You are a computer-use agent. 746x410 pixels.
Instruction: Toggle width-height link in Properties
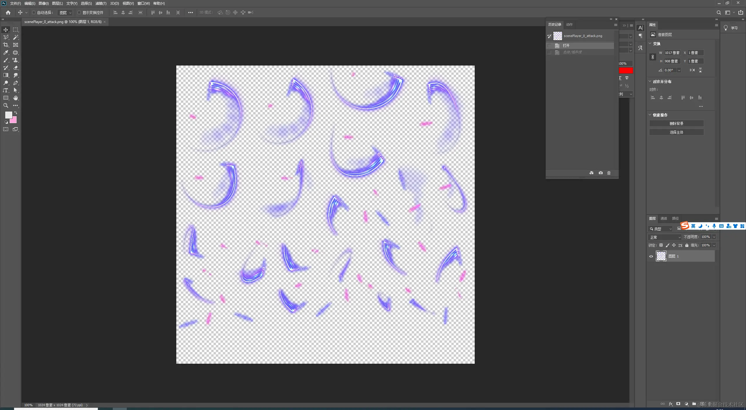pyautogui.click(x=653, y=57)
